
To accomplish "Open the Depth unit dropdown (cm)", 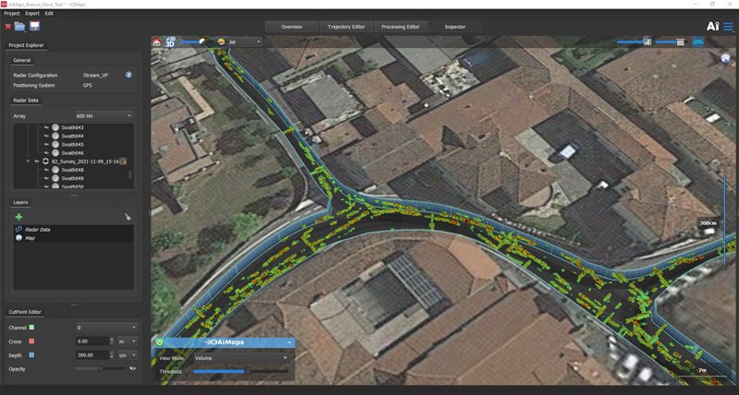I will 127,355.
